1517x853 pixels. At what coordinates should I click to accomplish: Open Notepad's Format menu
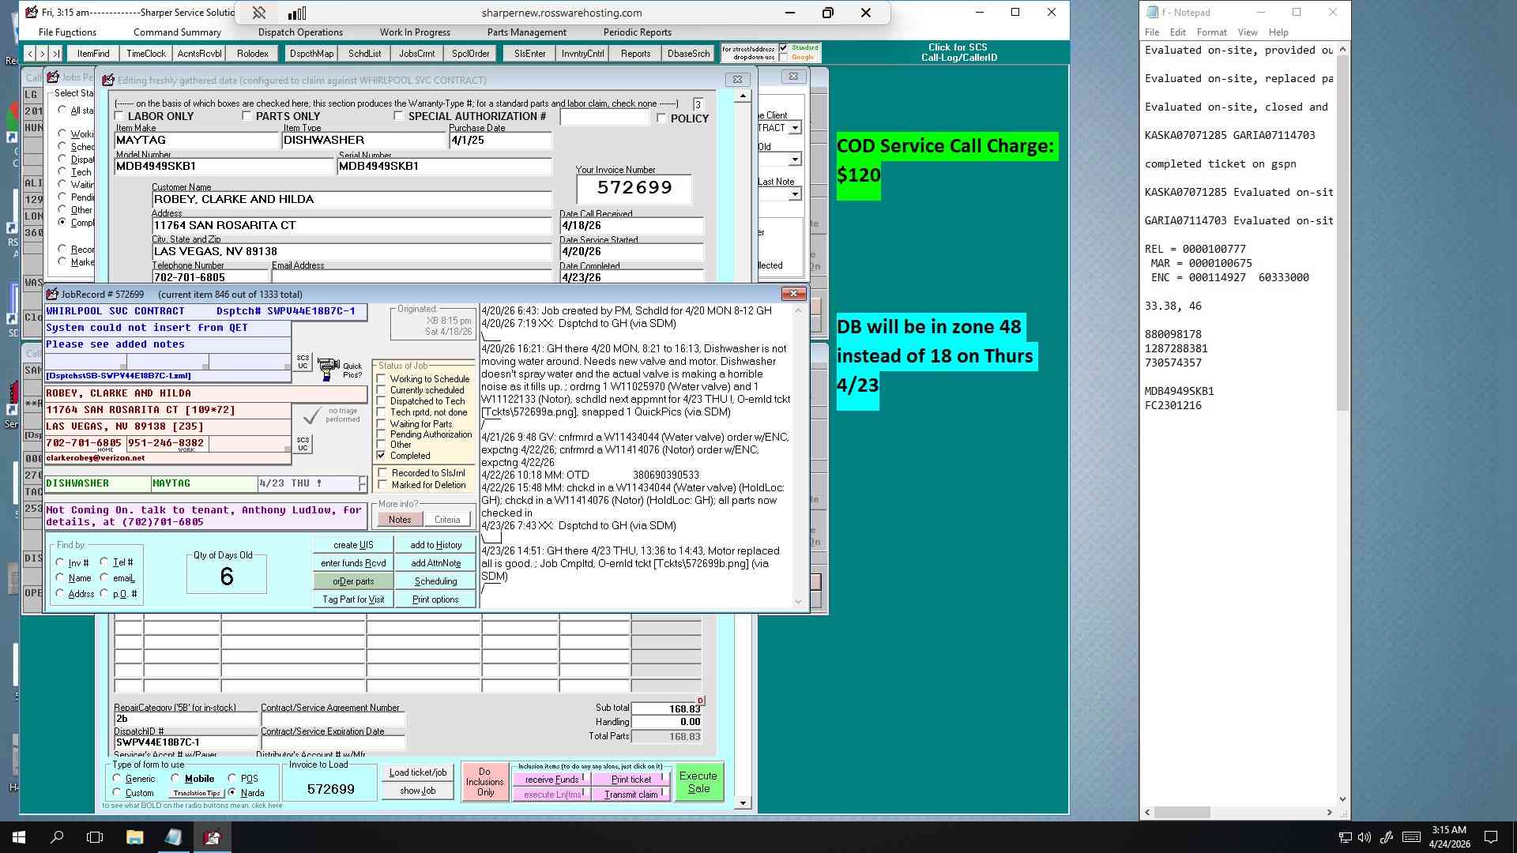pyautogui.click(x=1211, y=32)
